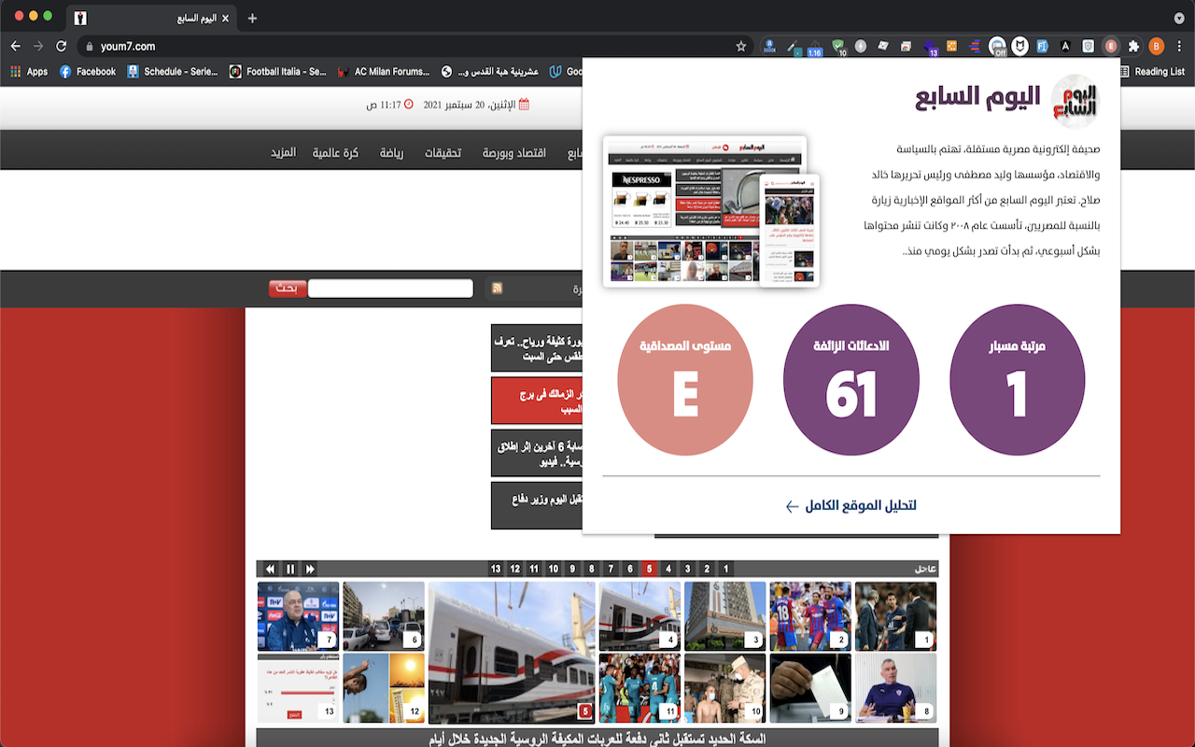Select the رياضة item in the site navigation
This screenshot has height=747, width=1195.
390,155
